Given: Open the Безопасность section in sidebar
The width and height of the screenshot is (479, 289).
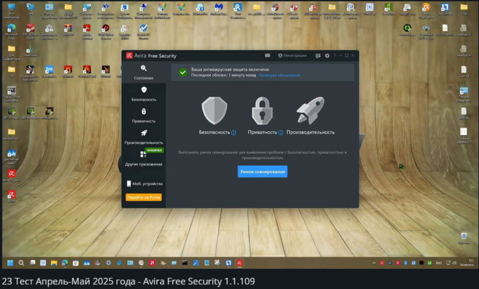Looking at the screenshot, I should tap(144, 94).
